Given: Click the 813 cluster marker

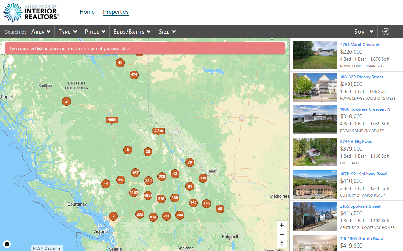Looking at the screenshot, I should pos(149,181).
